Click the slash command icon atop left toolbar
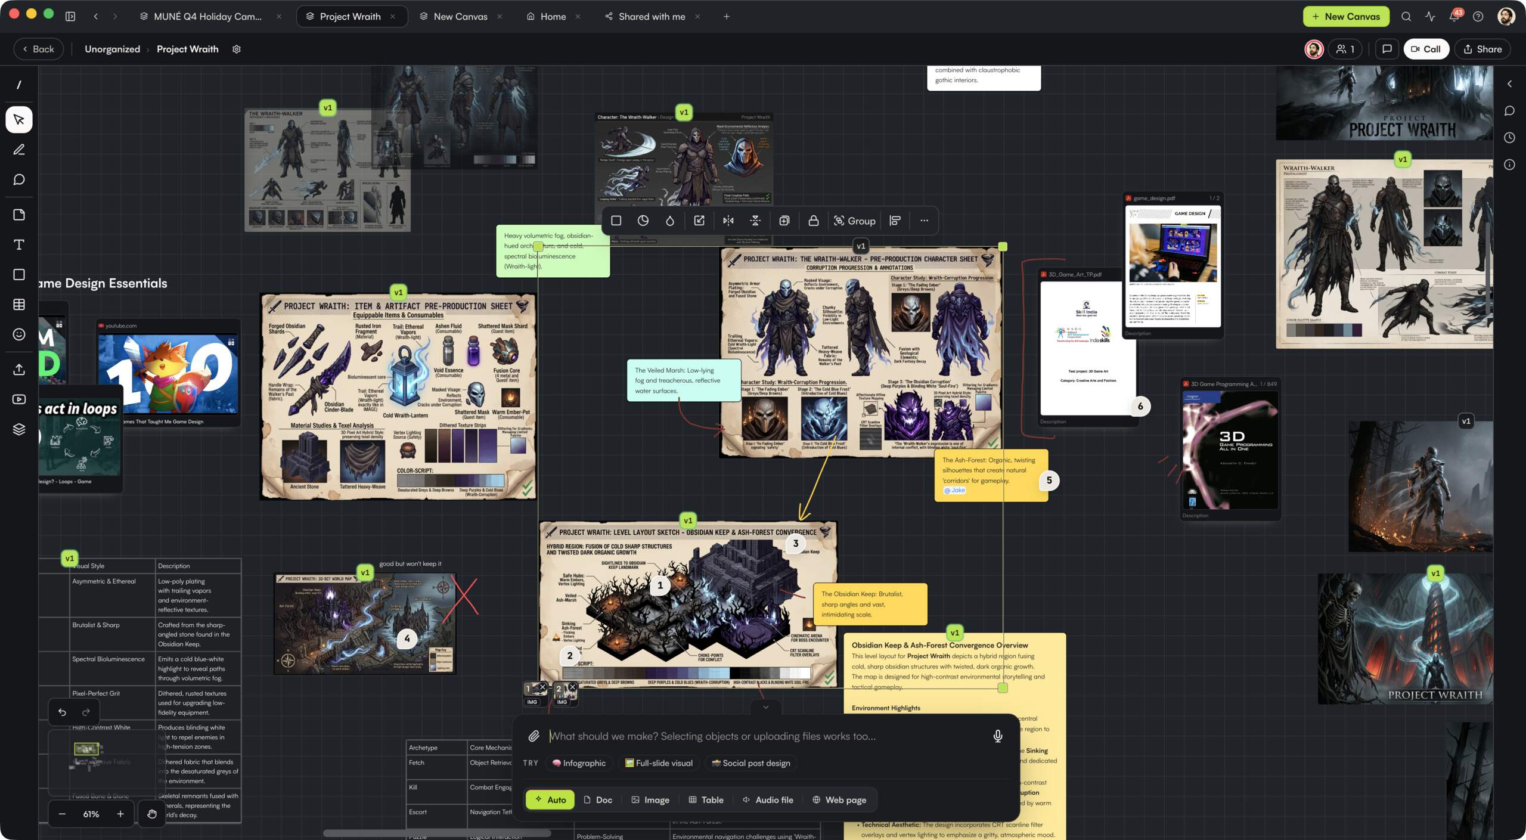Screen dimensions: 1526x840 tap(19, 85)
